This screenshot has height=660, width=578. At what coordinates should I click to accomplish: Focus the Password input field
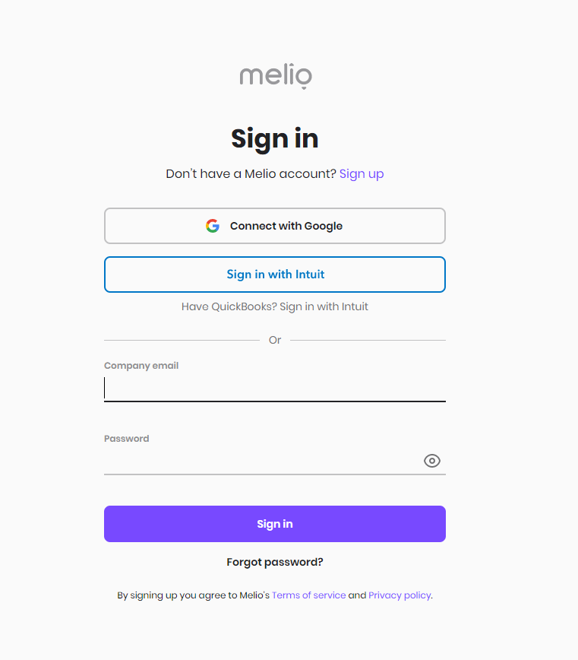262,461
